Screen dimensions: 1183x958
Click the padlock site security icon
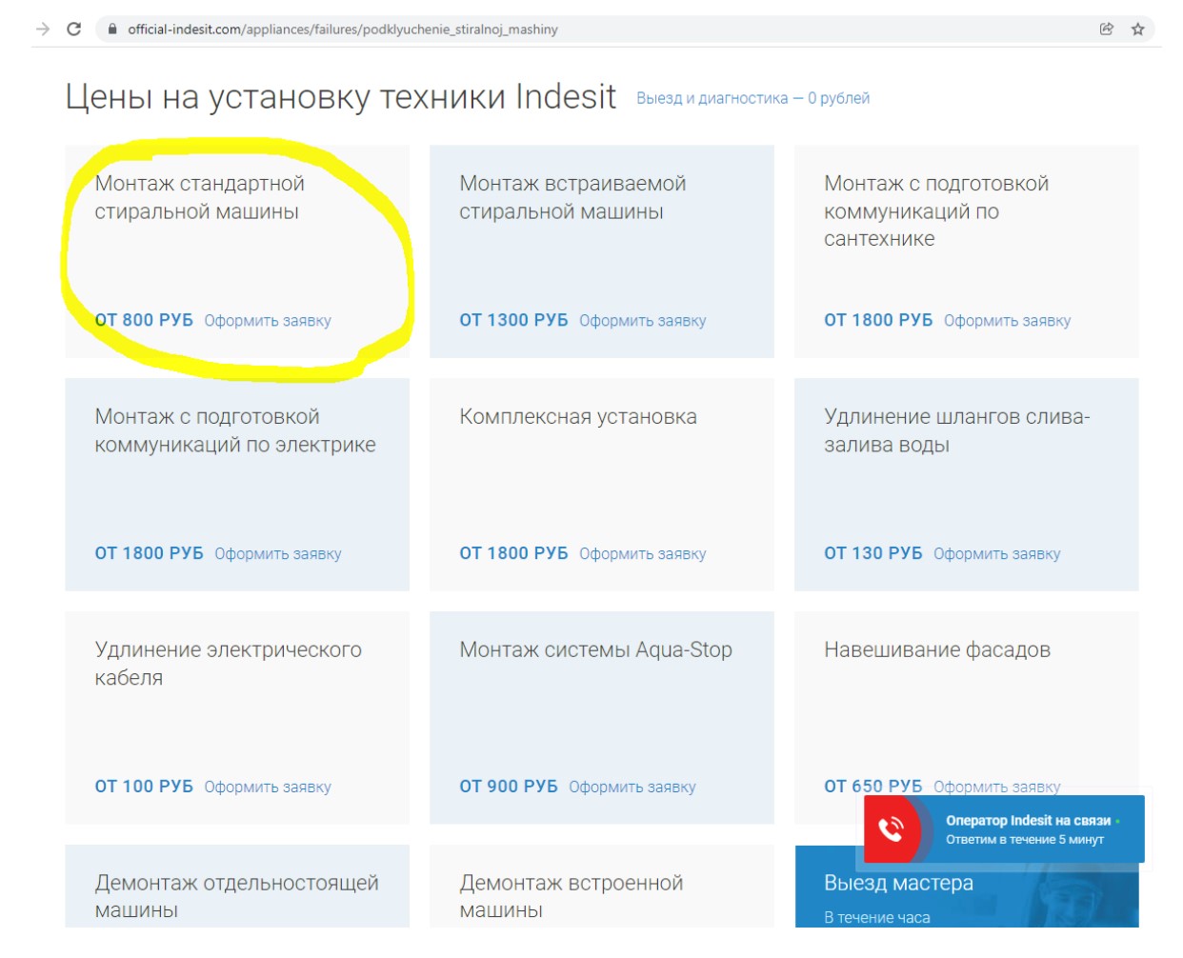tap(112, 30)
